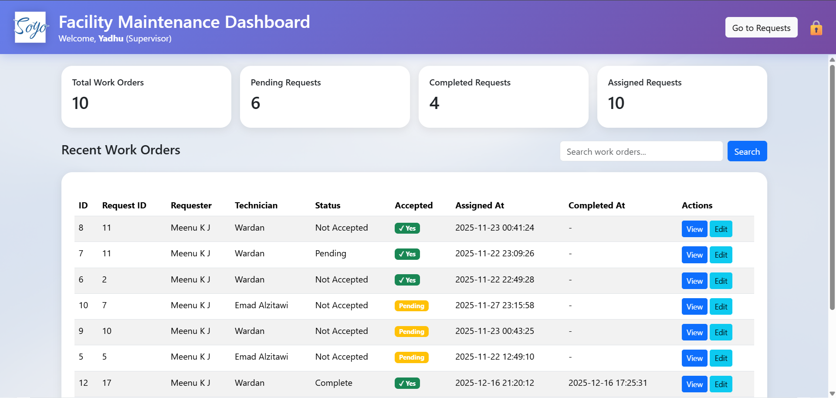Click the Yes badge on row ID 6

(406, 280)
